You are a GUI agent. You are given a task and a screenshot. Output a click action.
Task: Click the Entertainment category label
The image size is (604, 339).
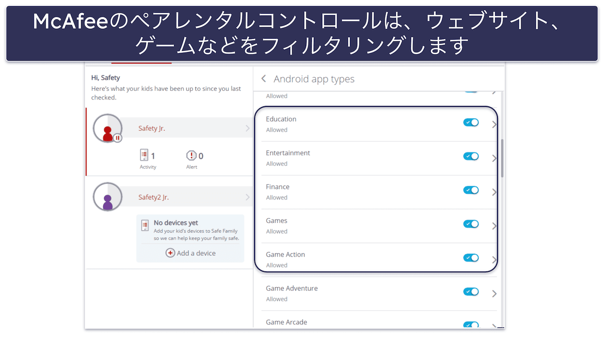click(x=288, y=153)
